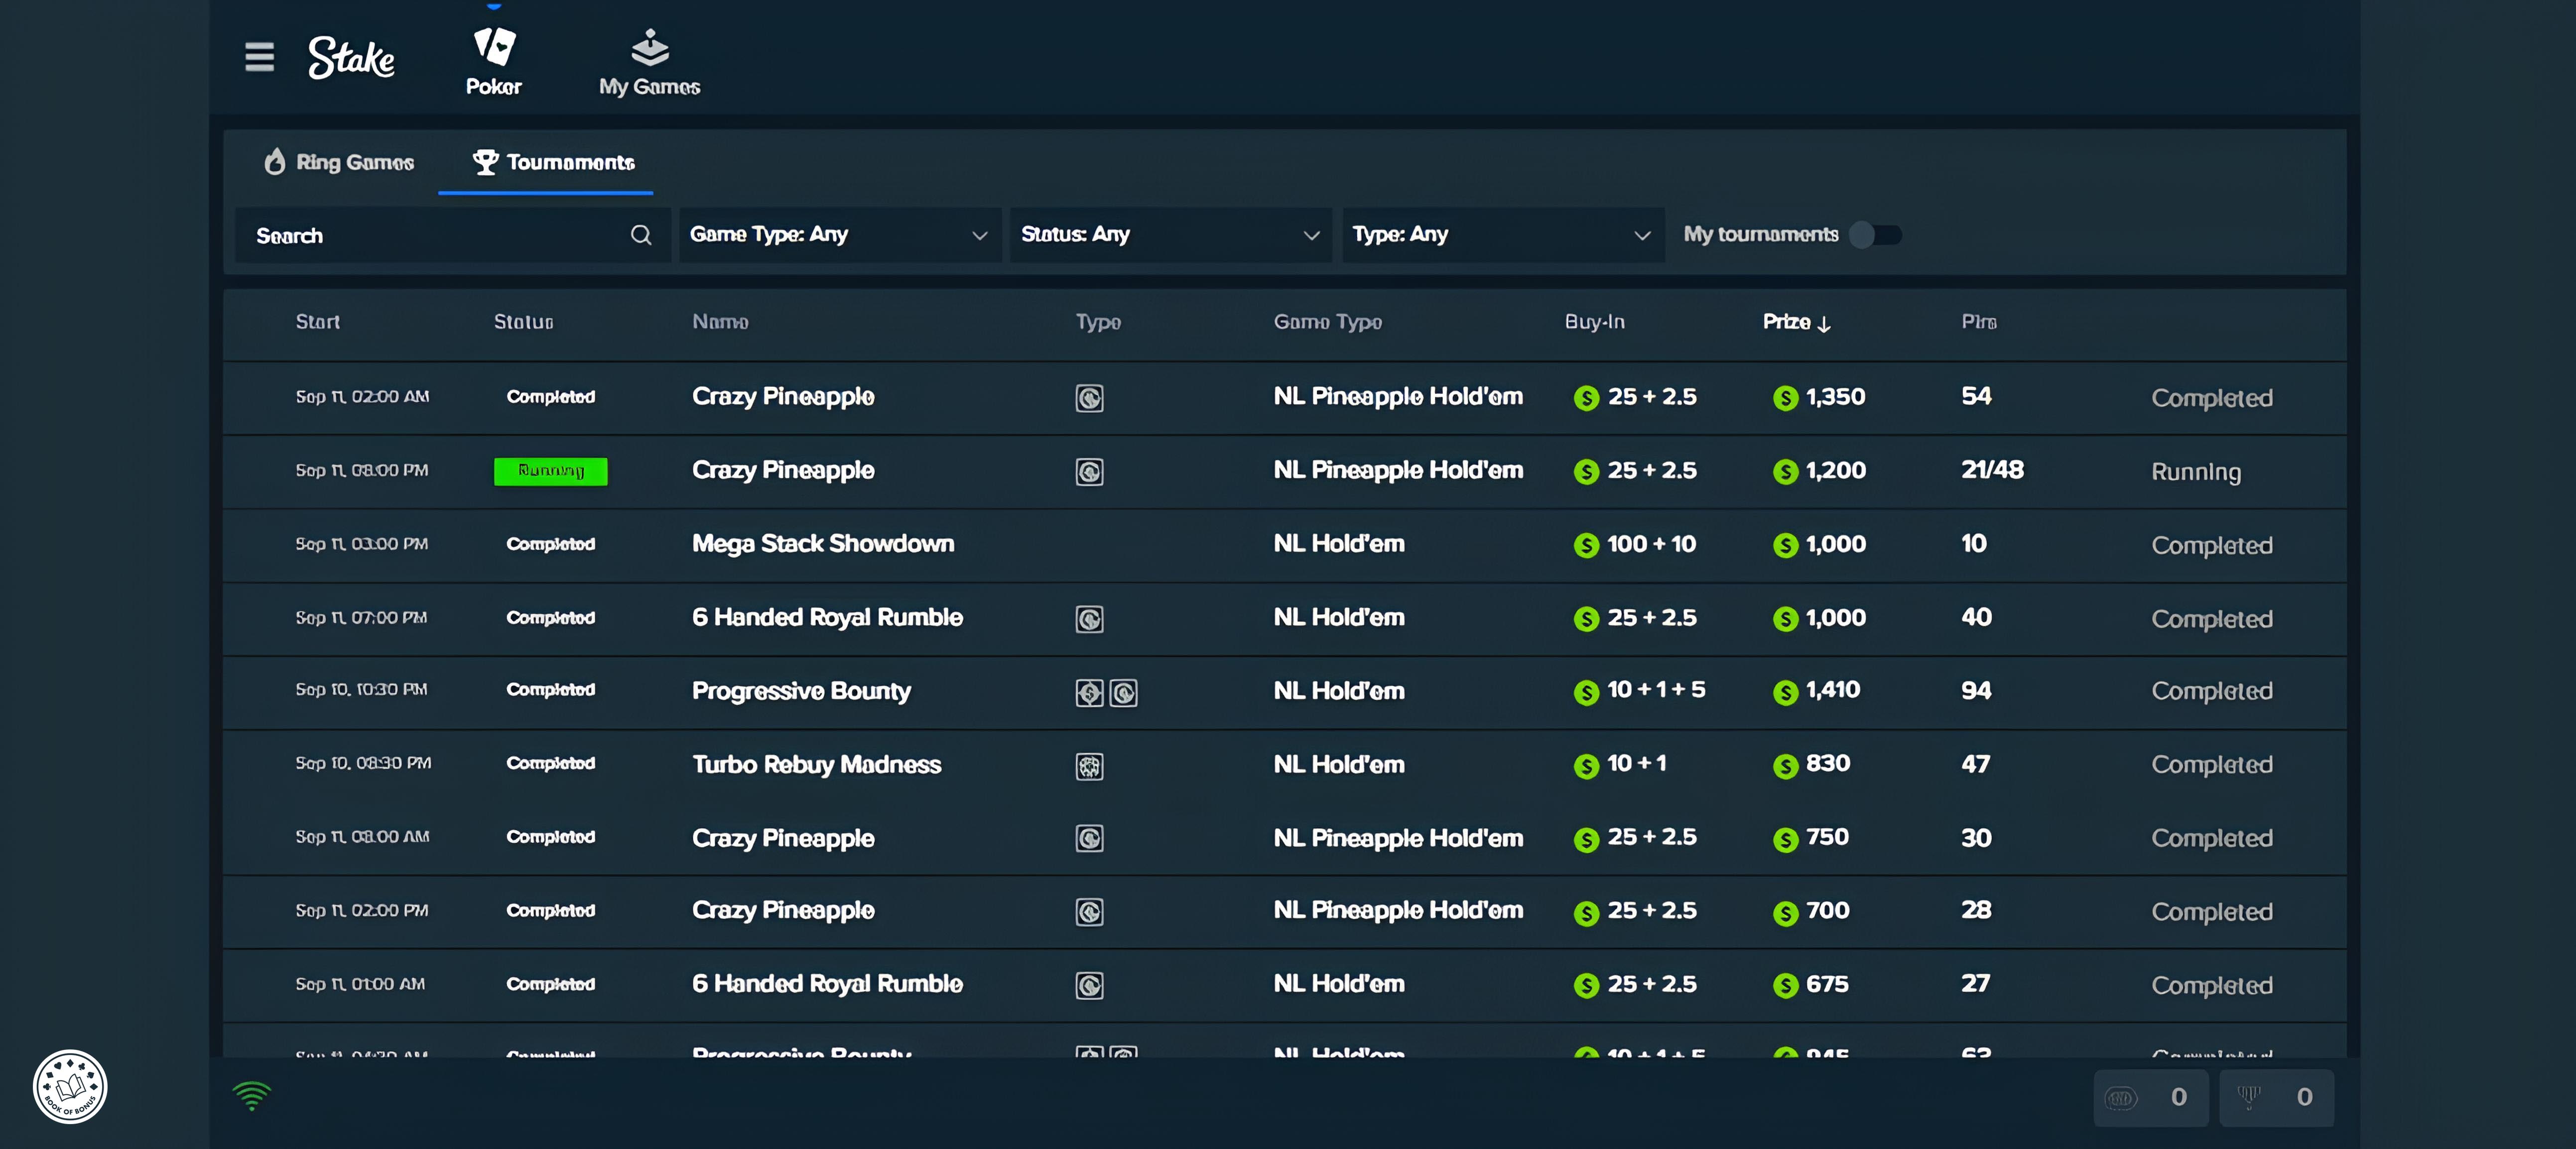The height and width of the screenshot is (1149, 2576).
Task: Click the tournaments trophy counter icon
Action: 2249,1098
